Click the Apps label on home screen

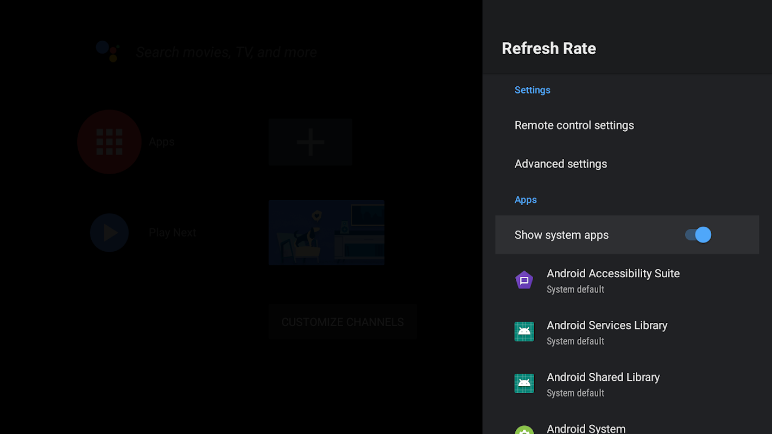pos(161,142)
